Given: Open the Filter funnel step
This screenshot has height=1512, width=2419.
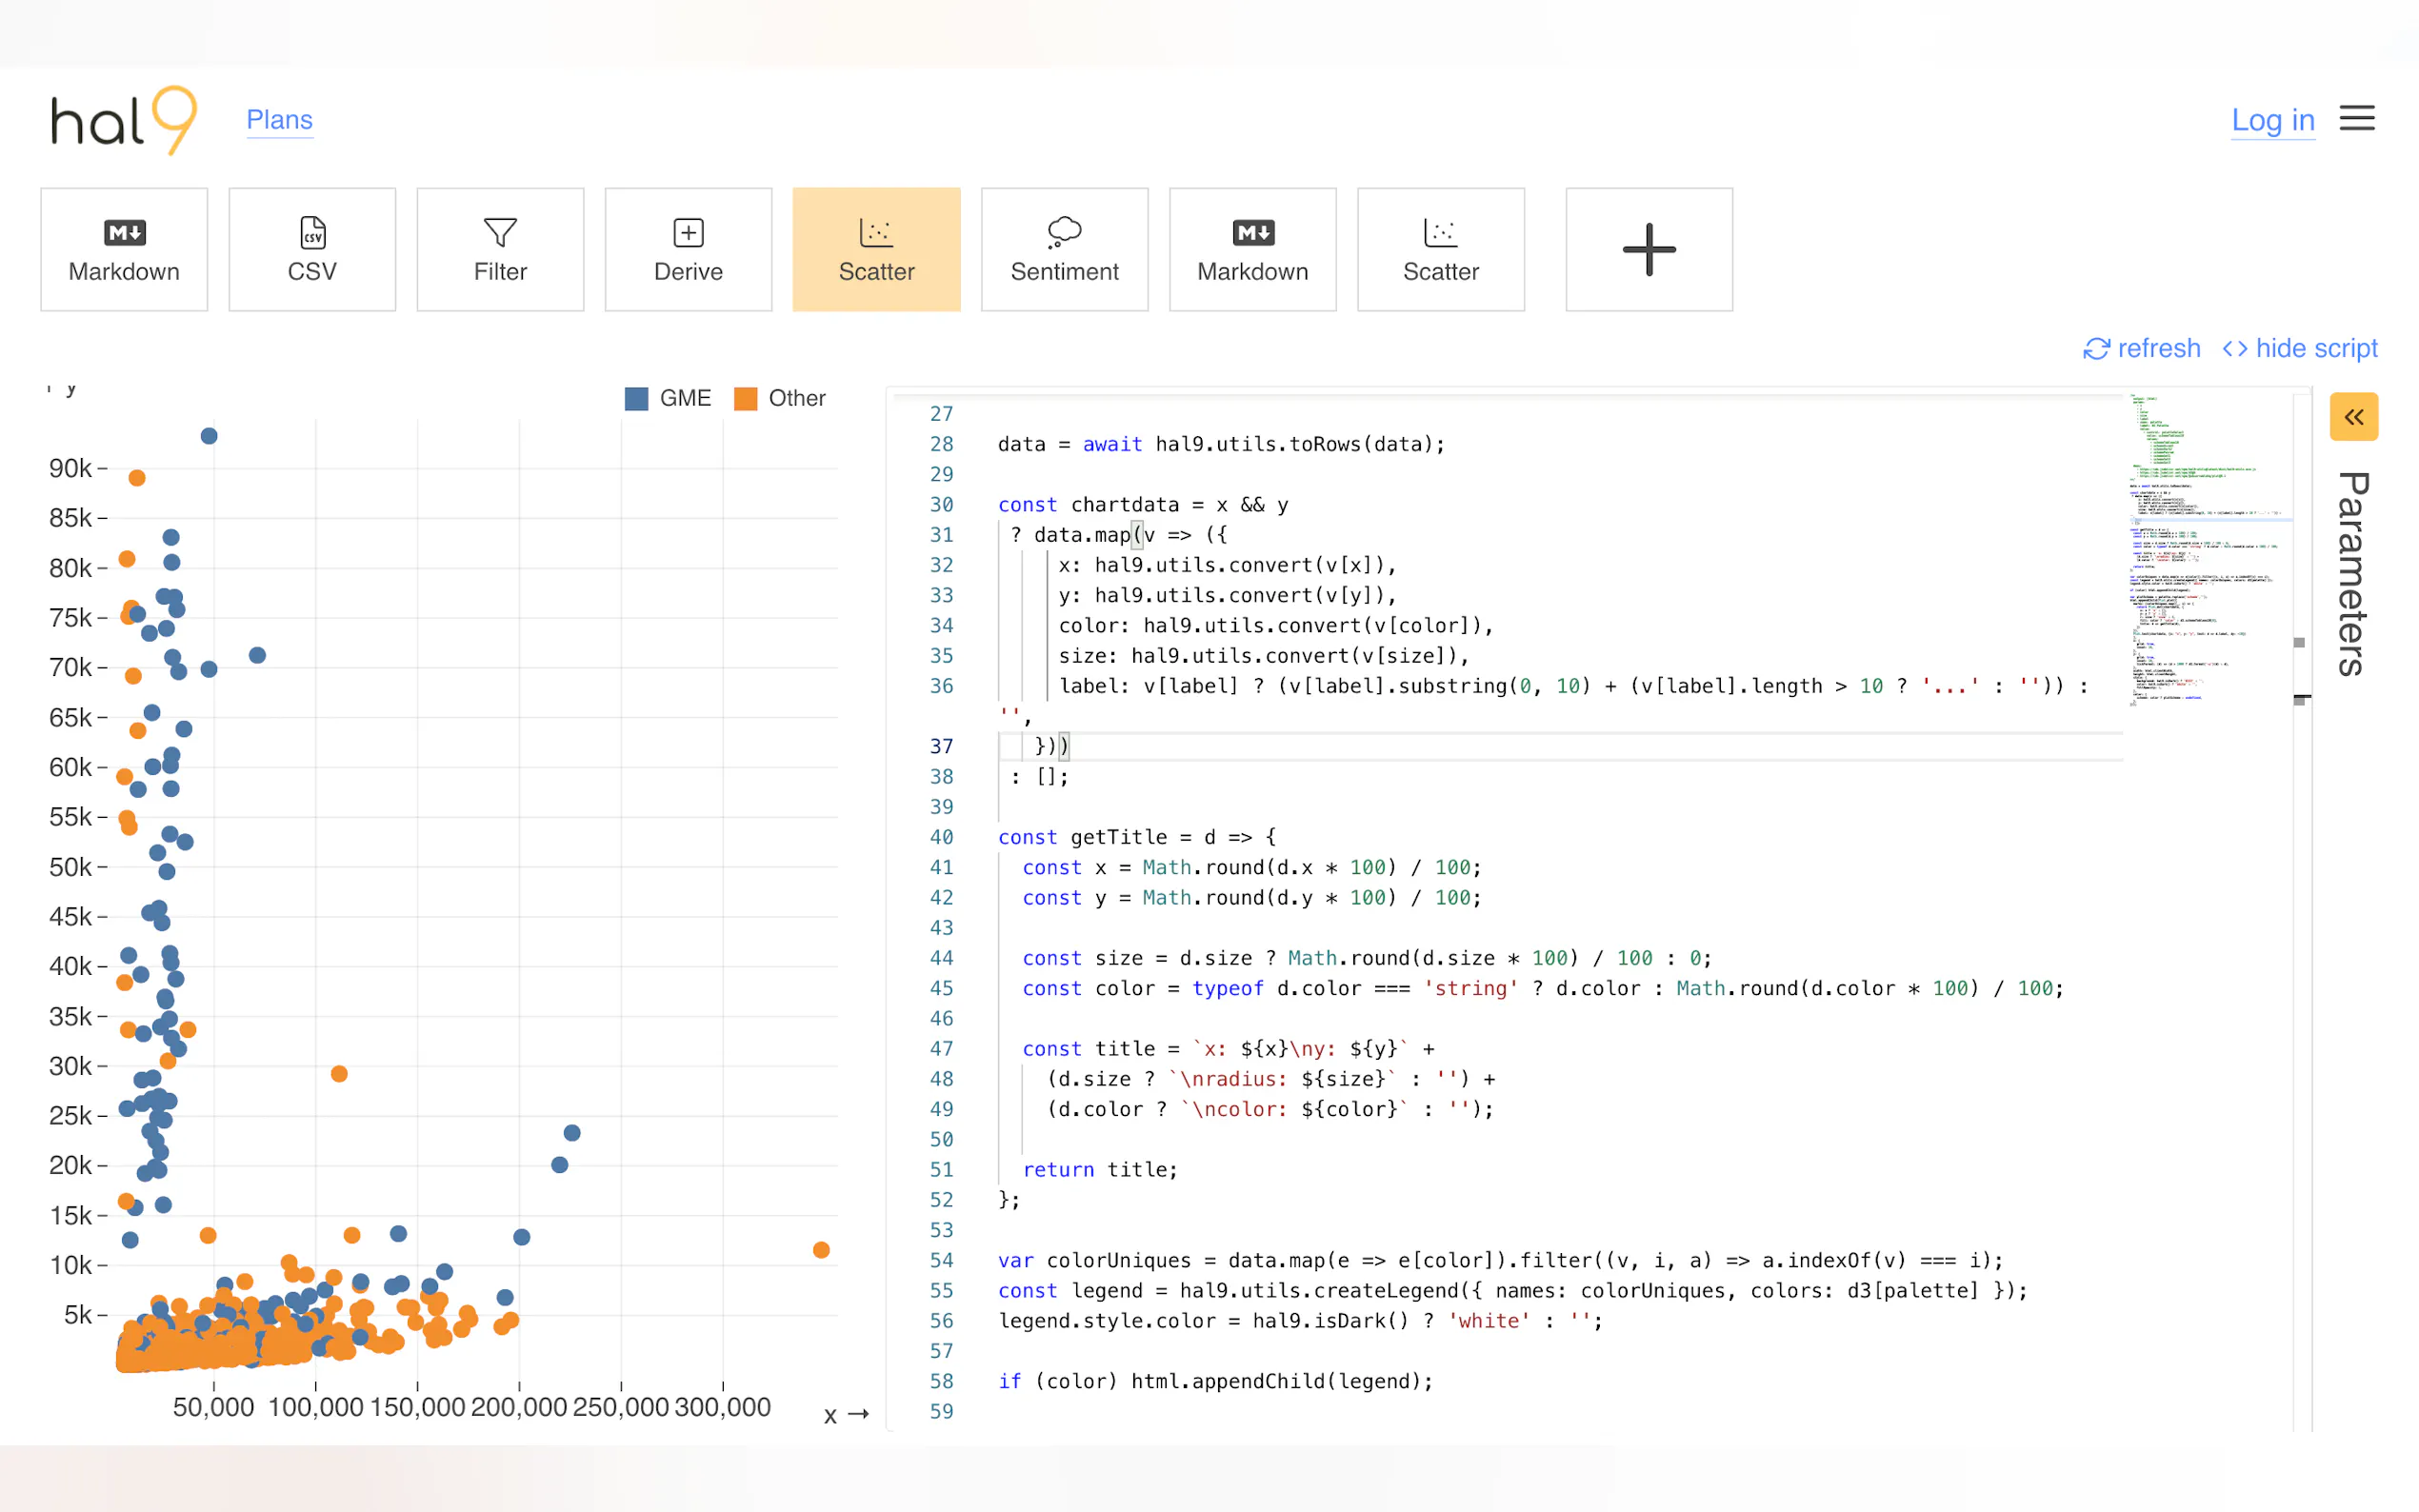Looking at the screenshot, I should pos(500,249).
